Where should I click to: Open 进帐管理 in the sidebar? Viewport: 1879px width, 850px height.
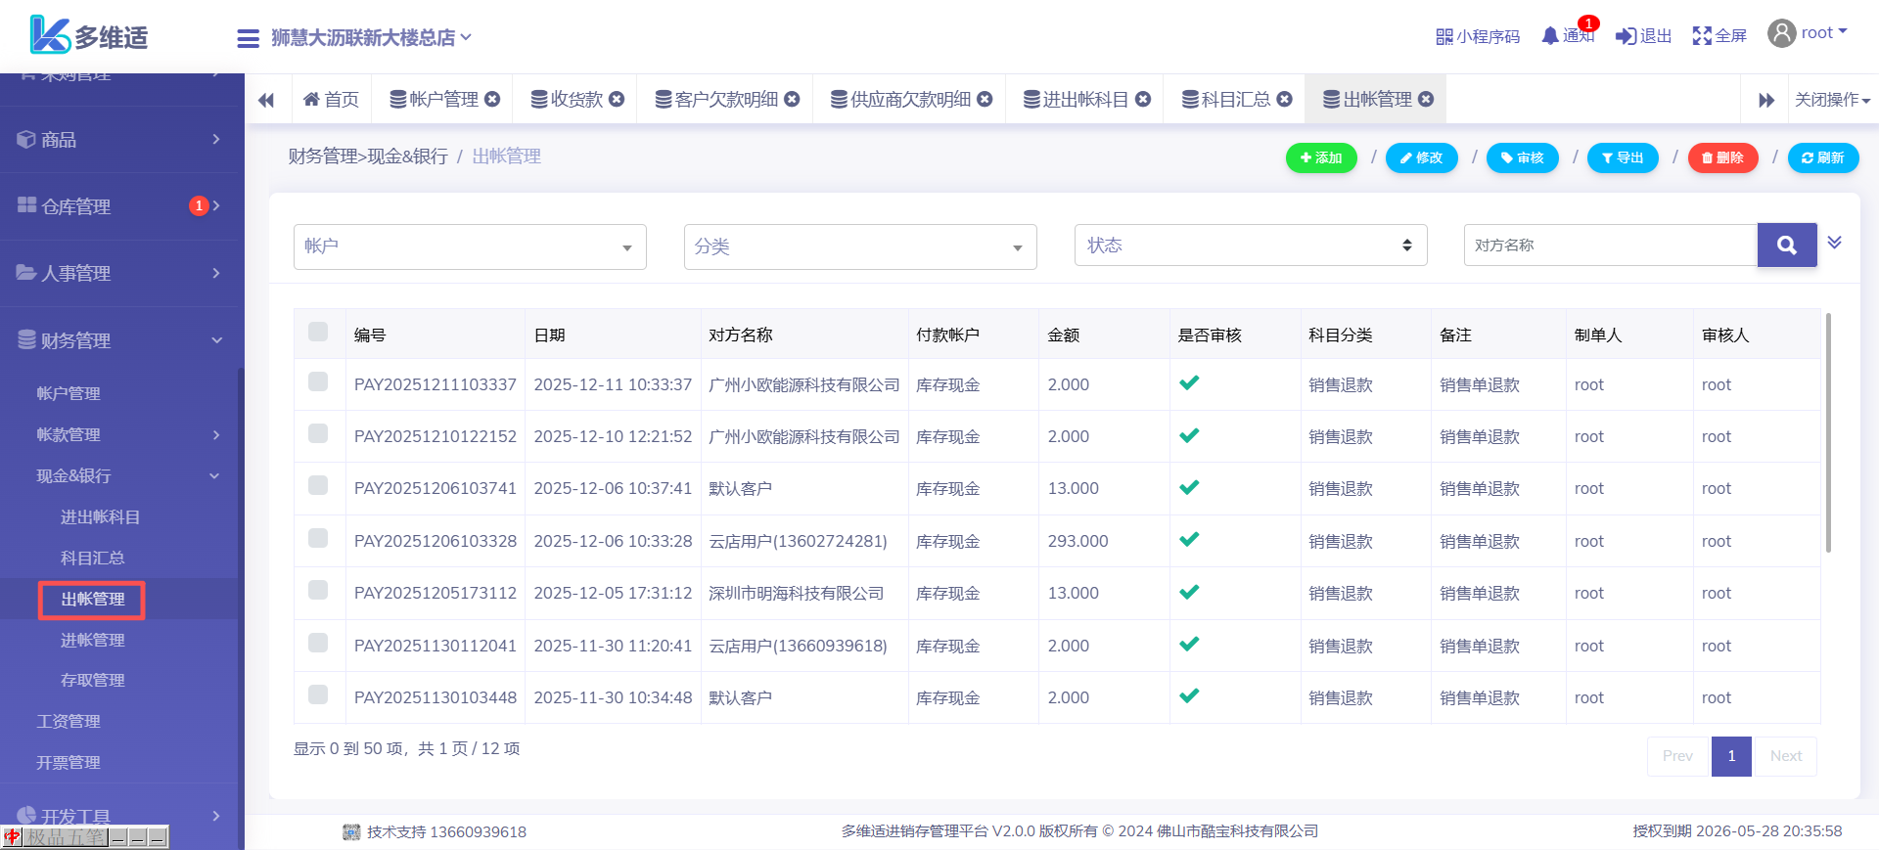click(93, 640)
